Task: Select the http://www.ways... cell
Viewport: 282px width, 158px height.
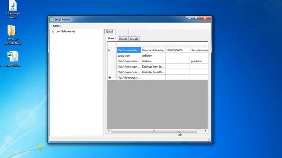Action: [129, 66]
